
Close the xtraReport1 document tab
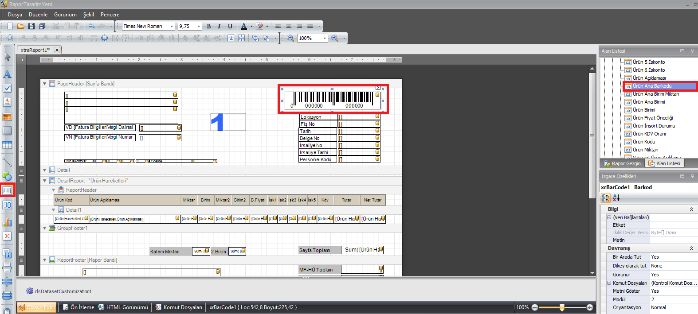pyautogui.click(x=57, y=50)
